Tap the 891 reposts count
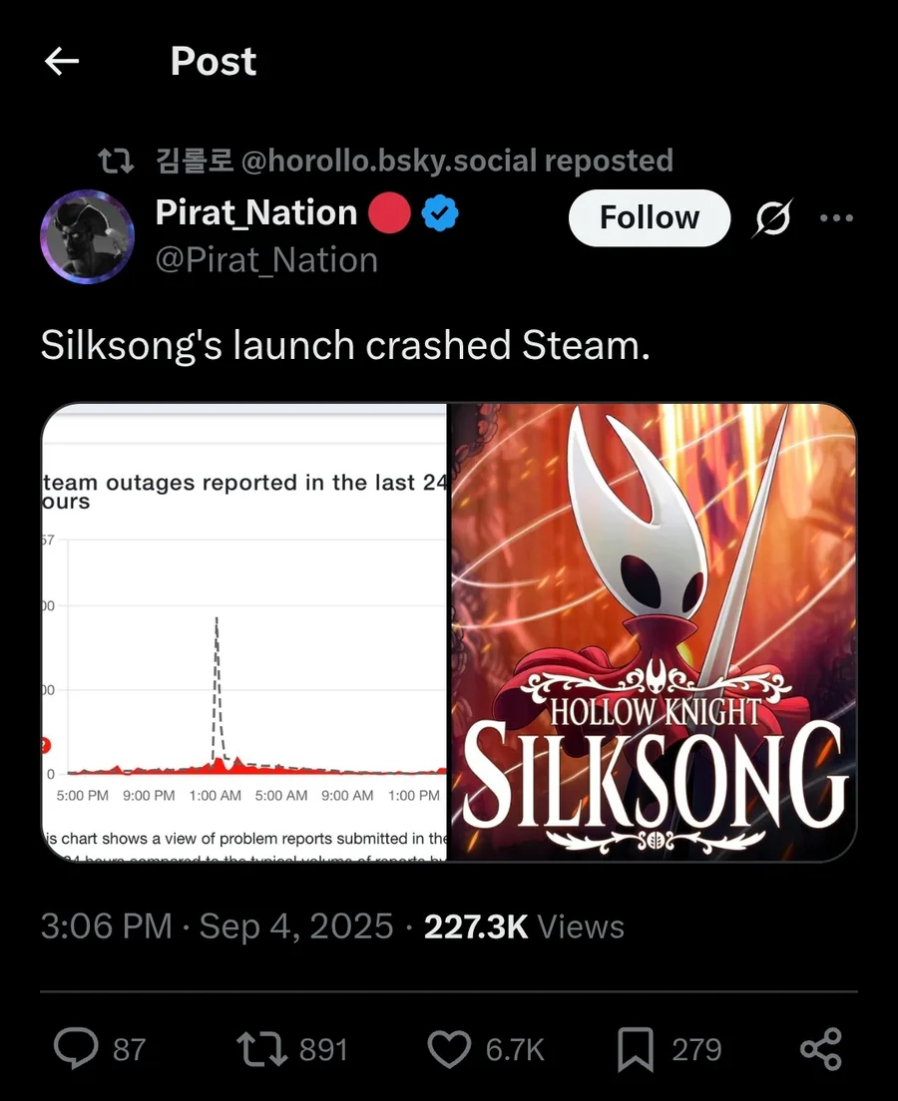 [x=323, y=1050]
